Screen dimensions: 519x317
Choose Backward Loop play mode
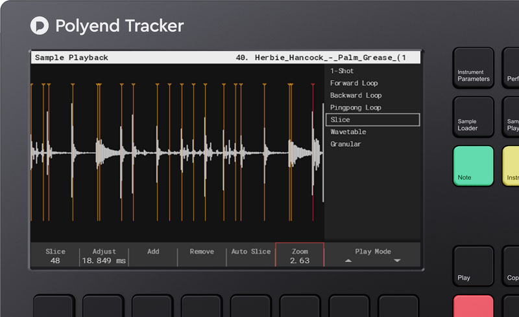[356, 96]
